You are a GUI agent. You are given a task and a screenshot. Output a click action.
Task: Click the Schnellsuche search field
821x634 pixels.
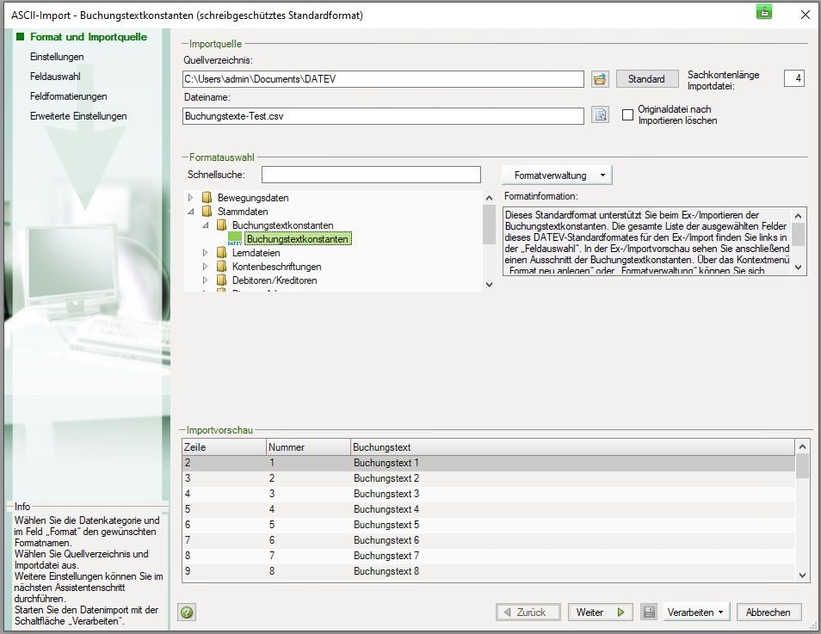click(371, 175)
